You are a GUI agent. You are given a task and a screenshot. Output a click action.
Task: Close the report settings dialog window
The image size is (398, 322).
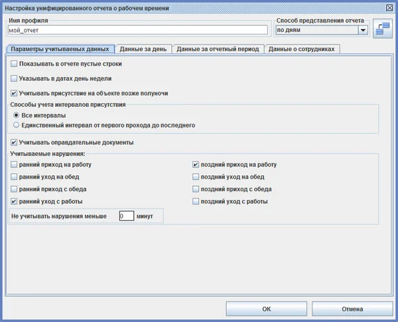pyautogui.click(x=389, y=7)
